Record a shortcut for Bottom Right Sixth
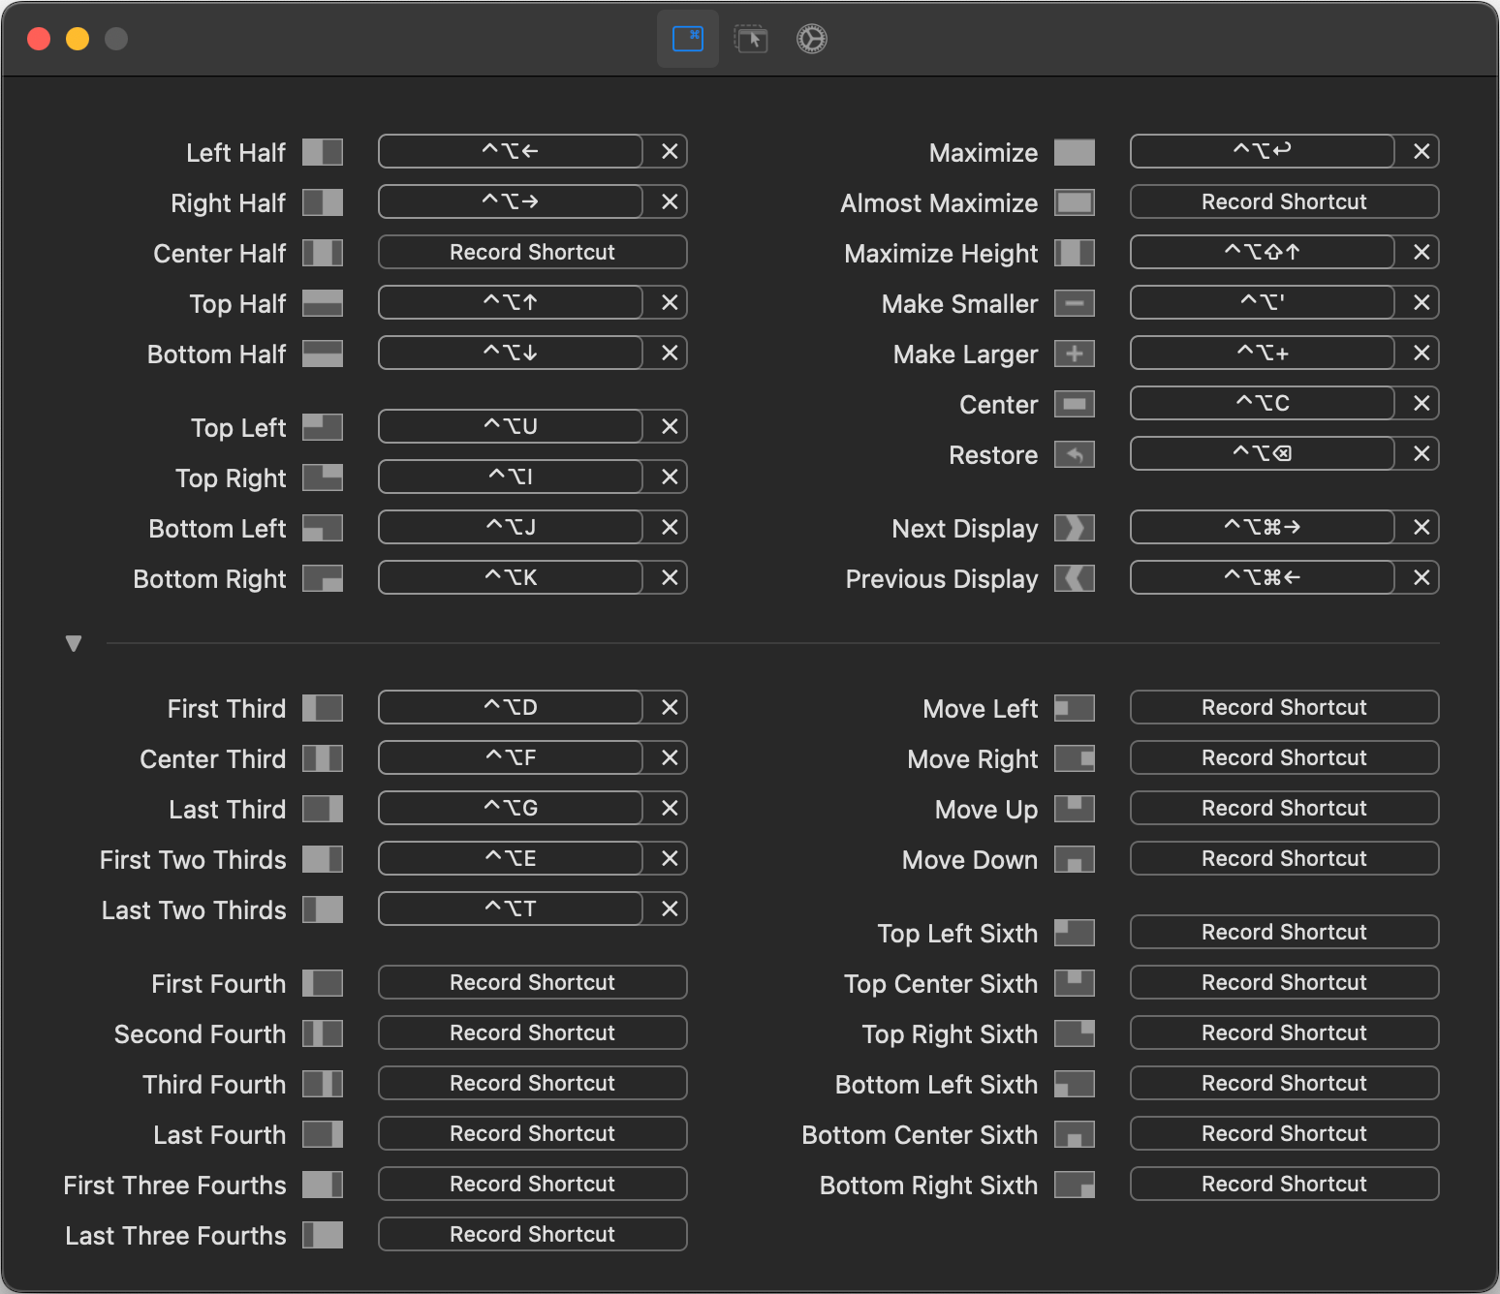The height and width of the screenshot is (1294, 1500). (1285, 1184)
